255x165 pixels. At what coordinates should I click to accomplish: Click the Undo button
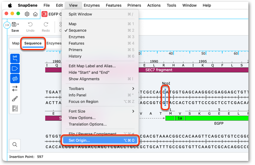click(x=30, y=27)
